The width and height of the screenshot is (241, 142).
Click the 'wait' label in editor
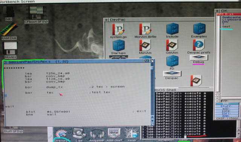9,106
